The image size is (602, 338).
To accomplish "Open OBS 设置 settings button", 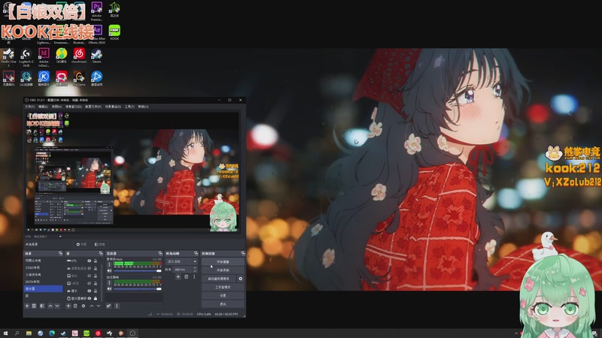I will pyautogui.click(x=223, y=295).
